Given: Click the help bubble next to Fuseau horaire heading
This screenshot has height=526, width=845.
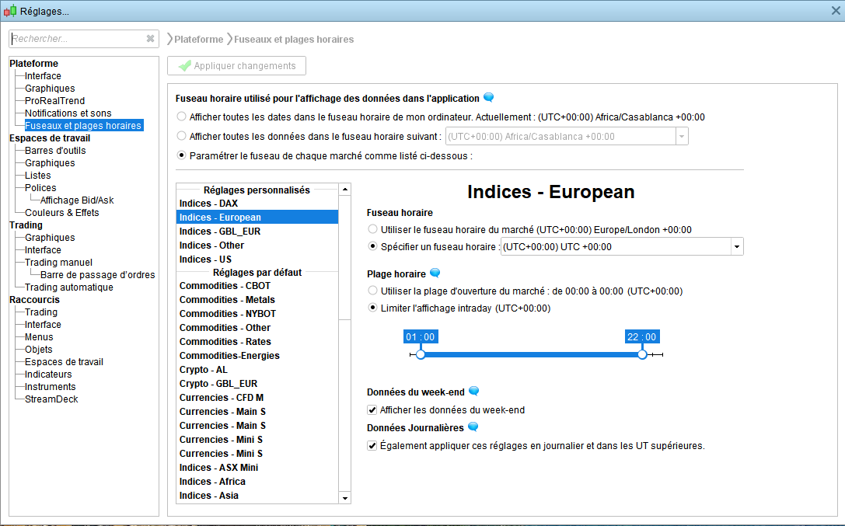Looking at the screenshot, I should (x=489, y=97).
